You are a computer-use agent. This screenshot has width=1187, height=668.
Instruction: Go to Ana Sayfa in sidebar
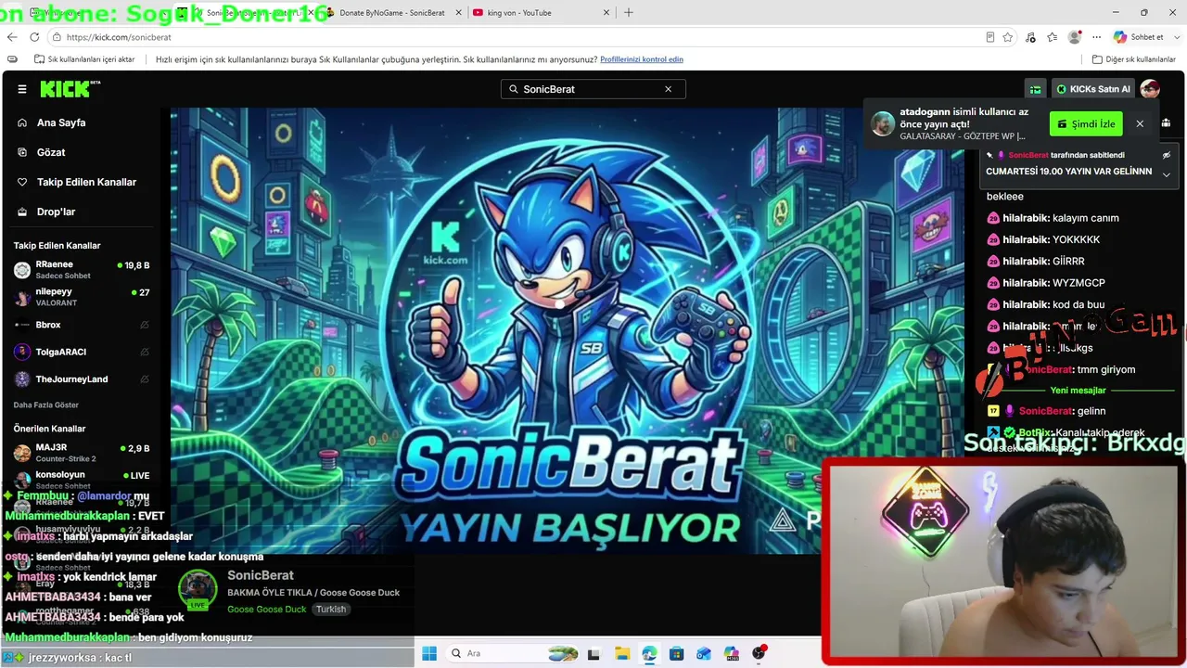(61, 122)
